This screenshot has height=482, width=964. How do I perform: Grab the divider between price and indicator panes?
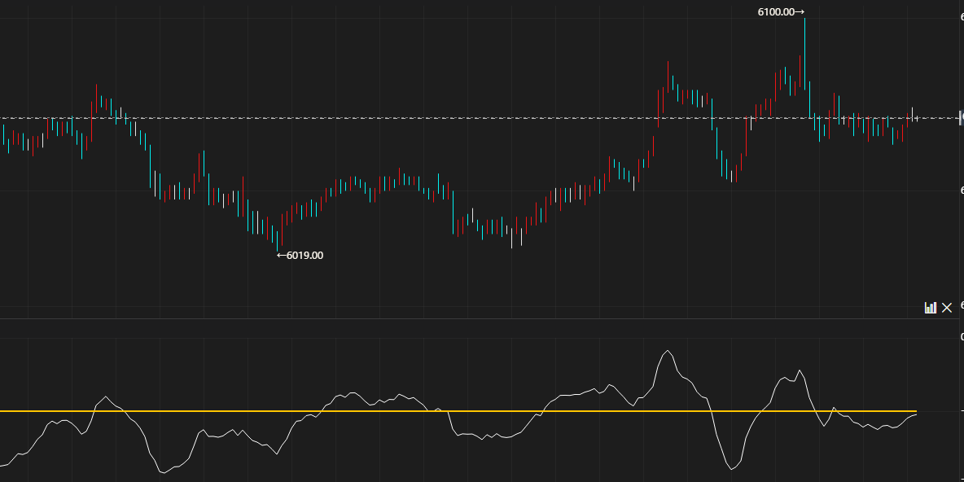(480, 318)
